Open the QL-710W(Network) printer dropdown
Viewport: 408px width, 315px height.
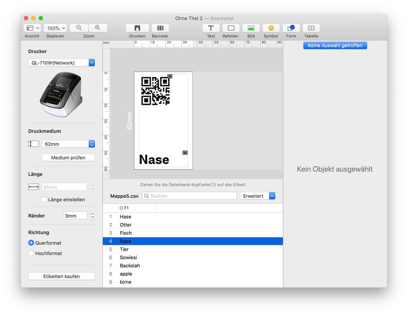62,63
